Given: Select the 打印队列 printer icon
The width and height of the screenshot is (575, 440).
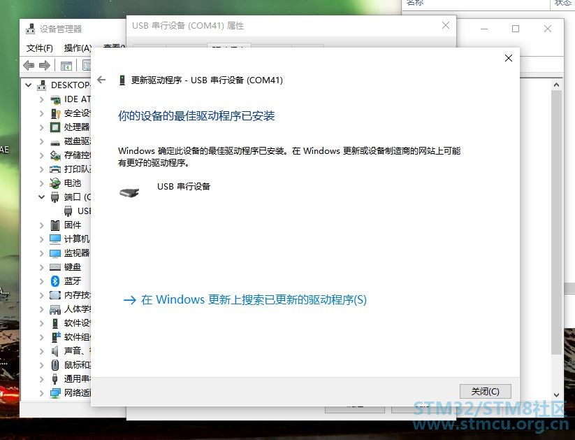Looking at the screenshot, I should 55,169.
